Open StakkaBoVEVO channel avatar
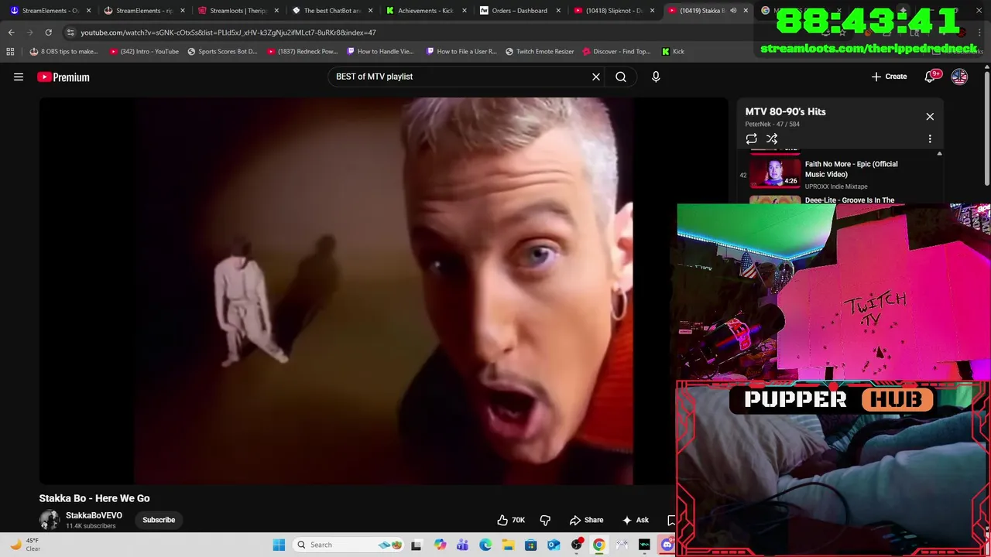Viewport: 991px width, 557px height. coord(50,520)
